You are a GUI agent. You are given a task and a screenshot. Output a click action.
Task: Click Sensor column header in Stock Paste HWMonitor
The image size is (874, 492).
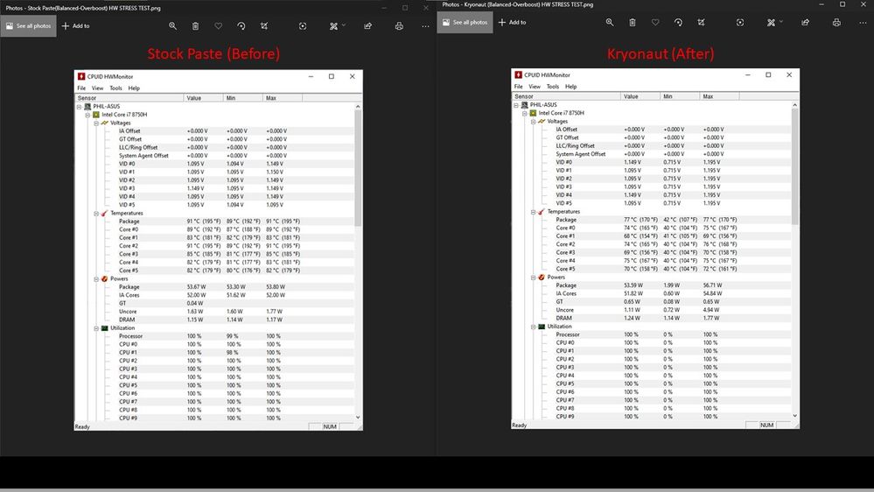point(129,98)
